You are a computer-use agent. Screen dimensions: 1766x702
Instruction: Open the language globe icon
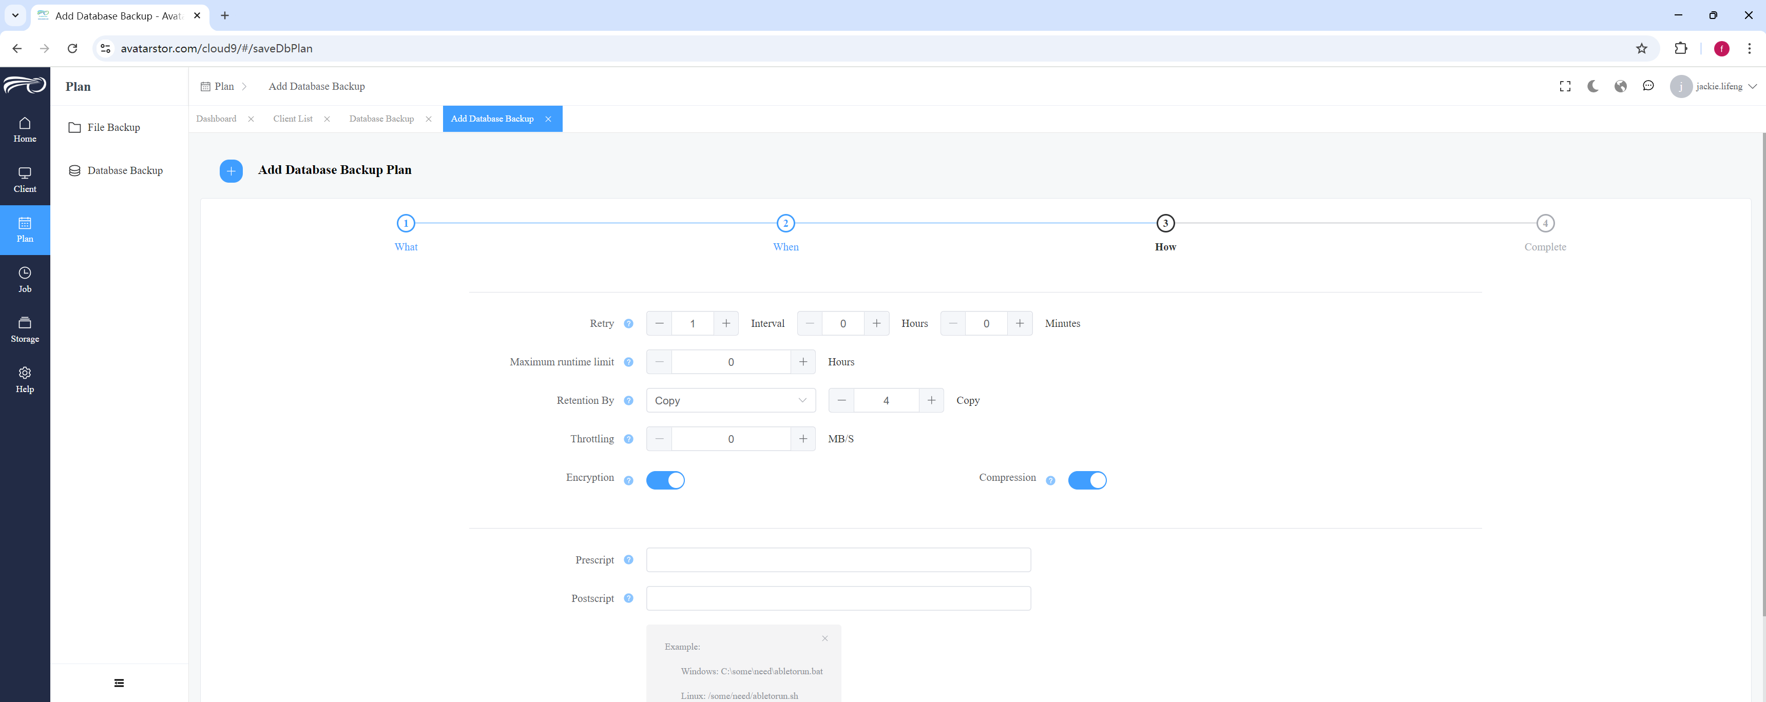[x=1621, y=86]
